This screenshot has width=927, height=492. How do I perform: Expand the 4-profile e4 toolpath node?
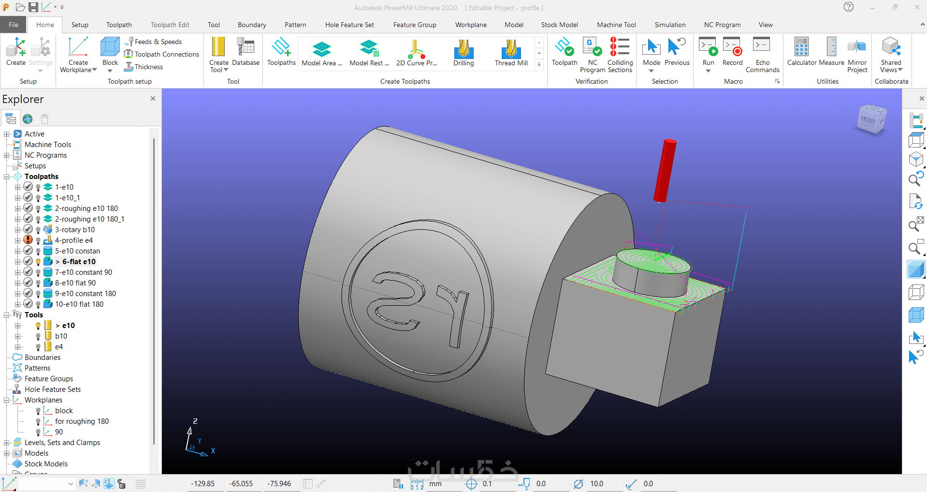[x=17, y=240]
